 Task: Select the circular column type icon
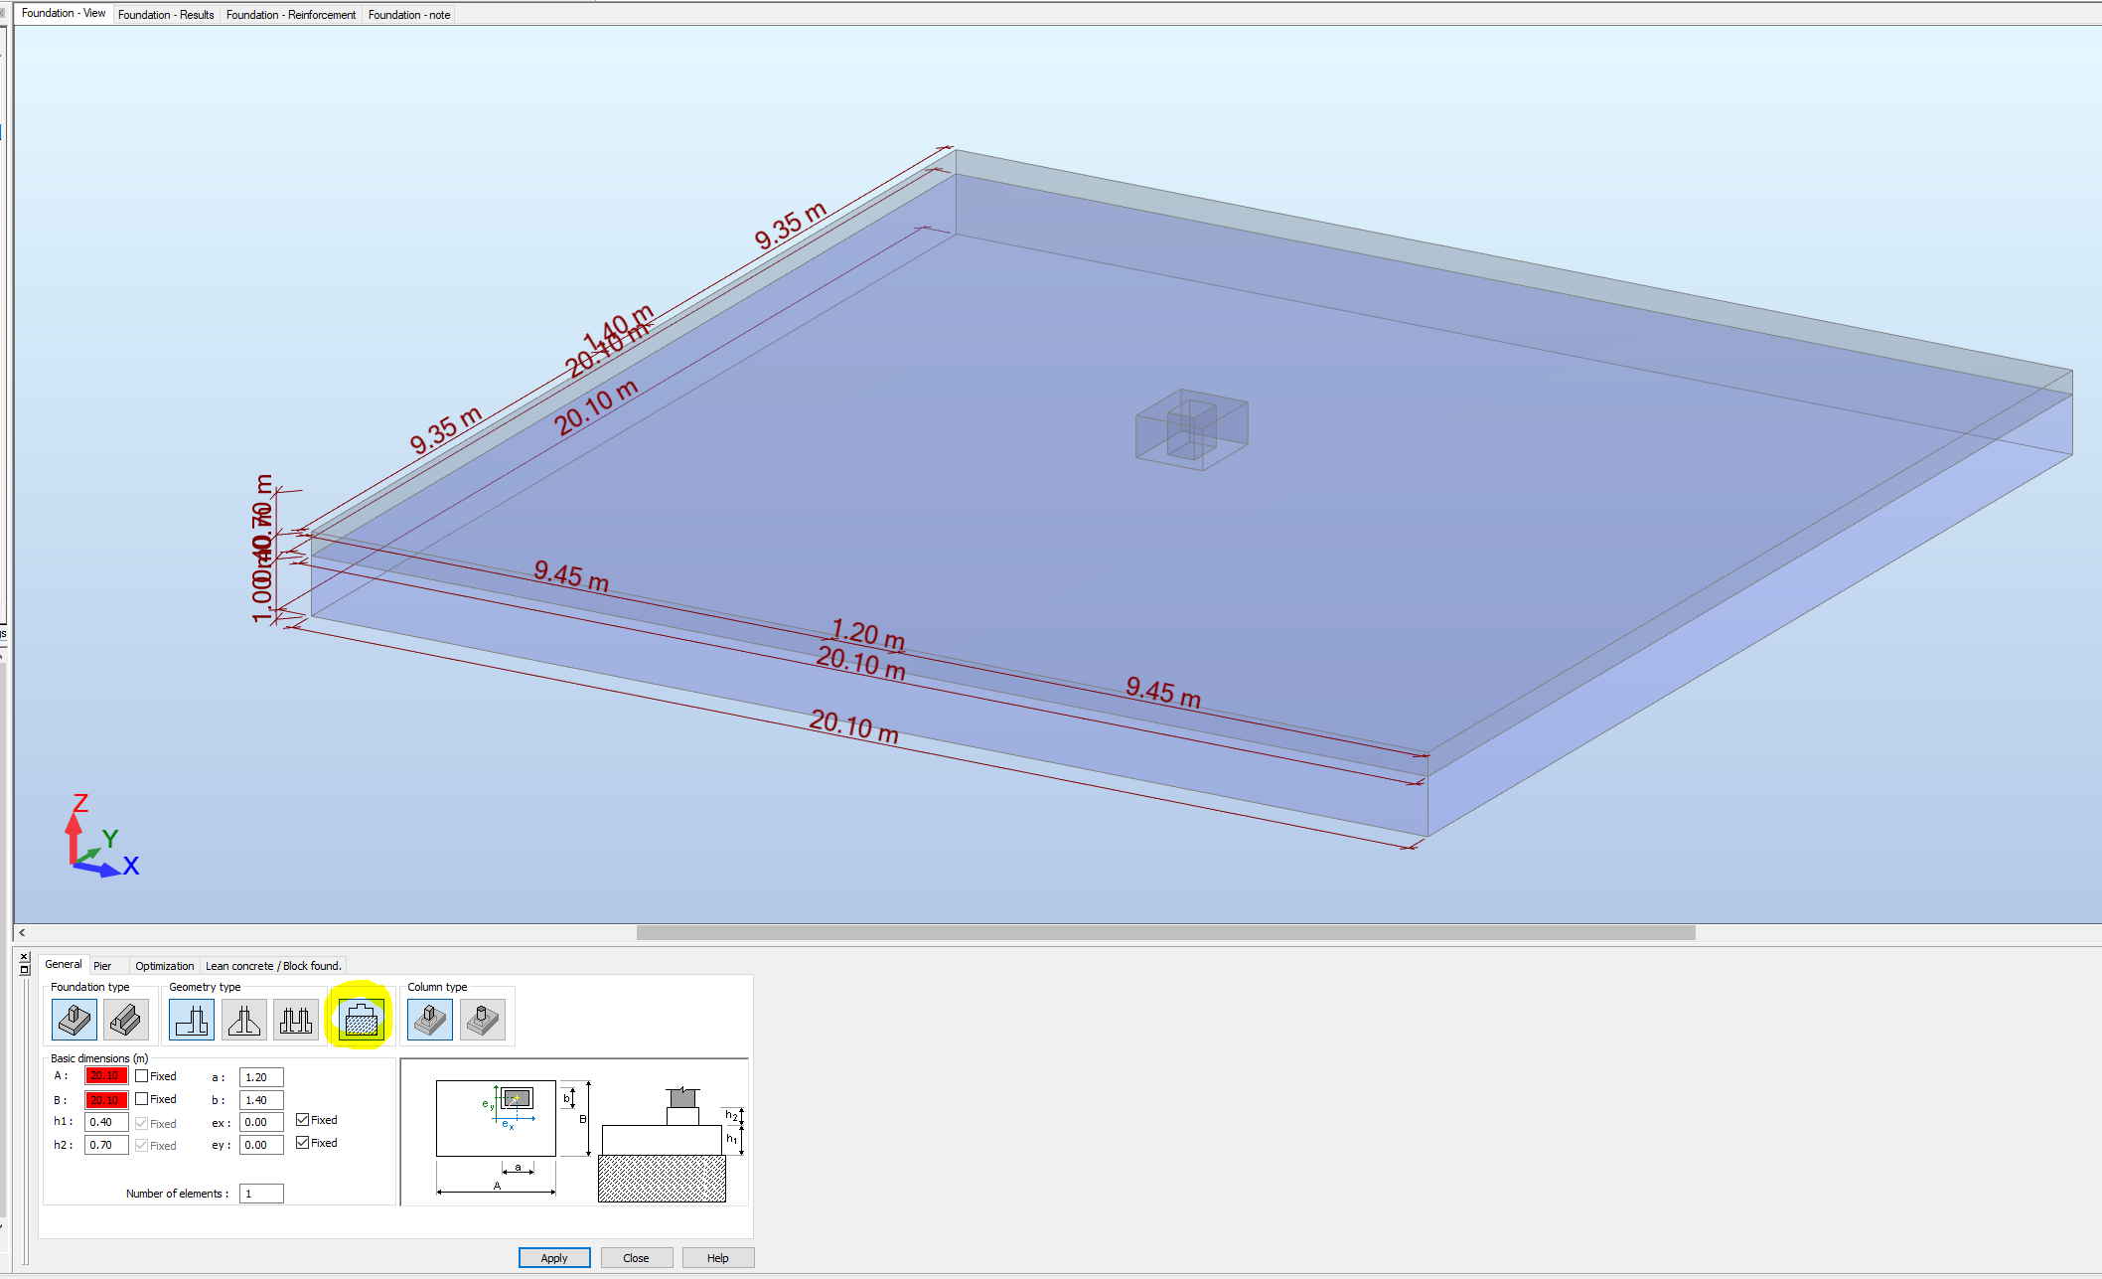[x=483, y=1020]
